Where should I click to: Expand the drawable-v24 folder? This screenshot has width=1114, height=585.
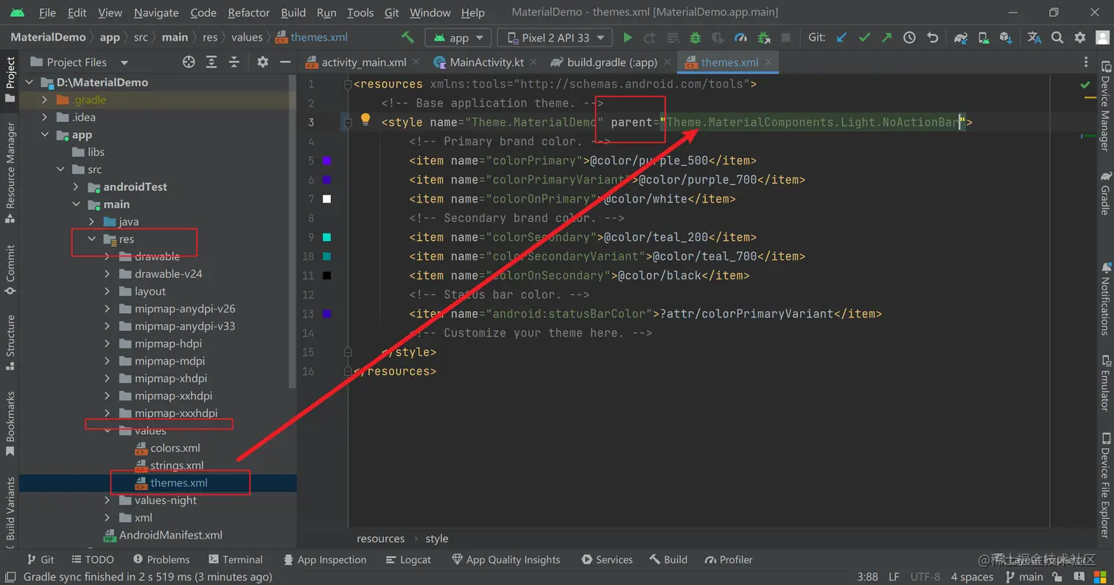[107, 273]
